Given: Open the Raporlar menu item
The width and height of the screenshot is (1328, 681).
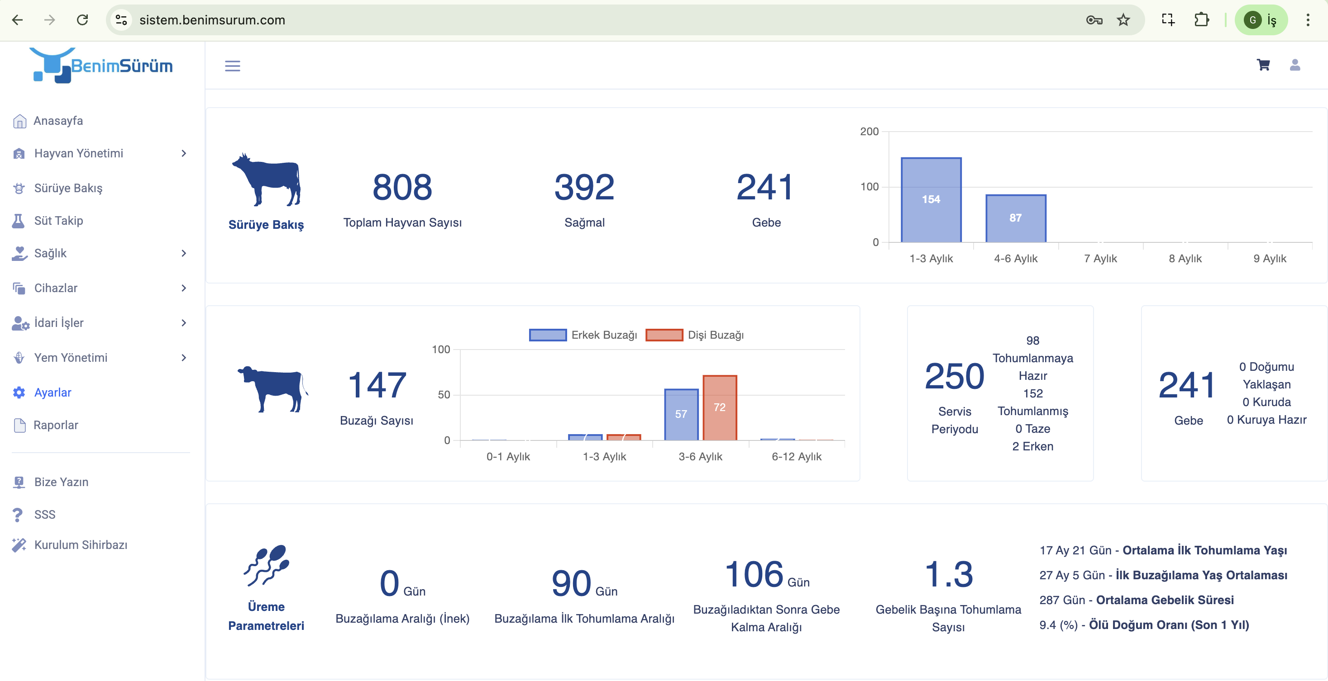Looking at the screenshot, I should 56,425.
